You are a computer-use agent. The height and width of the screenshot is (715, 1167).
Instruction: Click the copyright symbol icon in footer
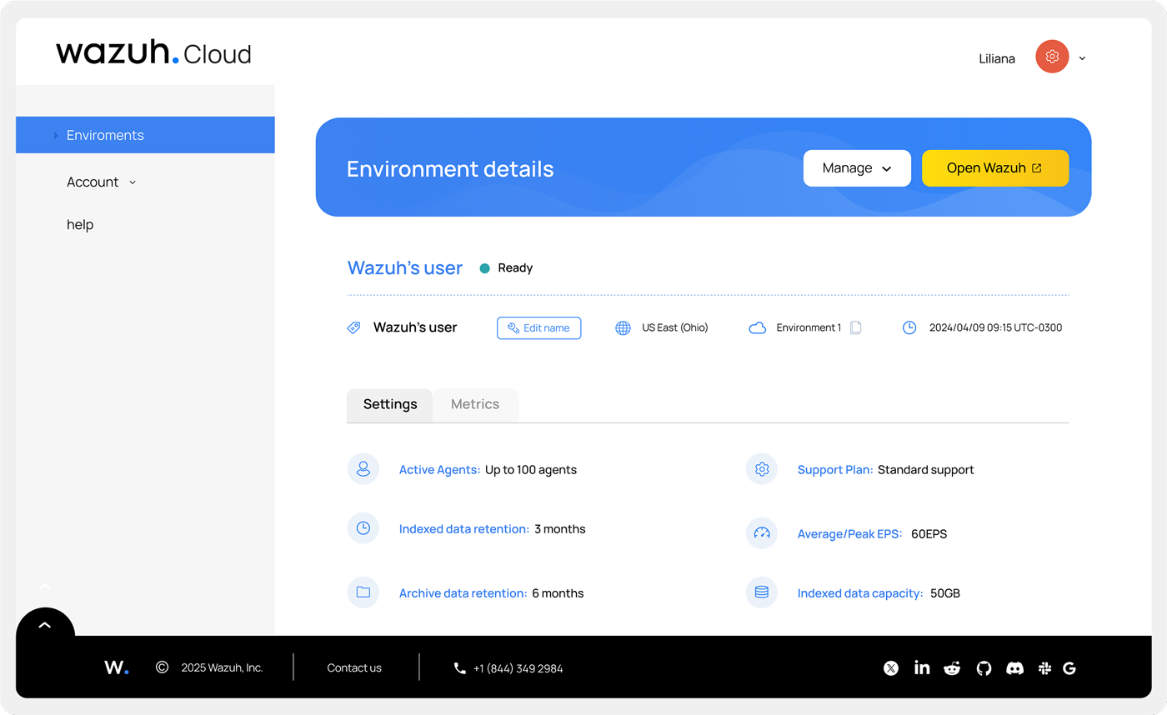click(162, 667)
